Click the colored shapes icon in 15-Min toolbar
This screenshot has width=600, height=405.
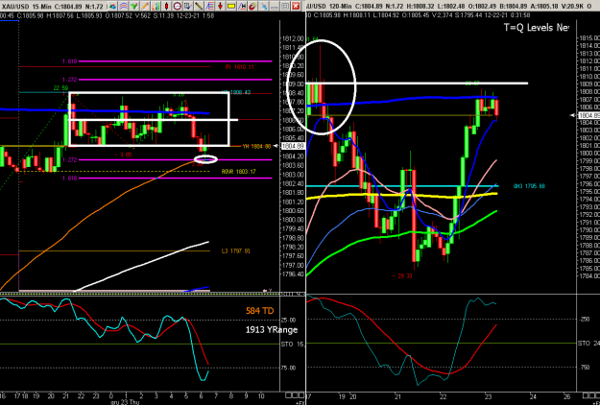click(x=112, y=6)
